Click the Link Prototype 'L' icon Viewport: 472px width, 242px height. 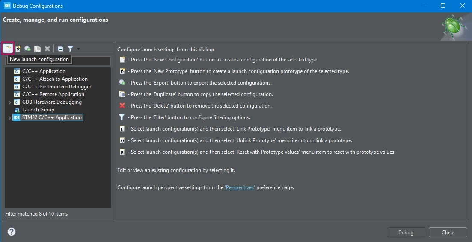tap(122, 129)
